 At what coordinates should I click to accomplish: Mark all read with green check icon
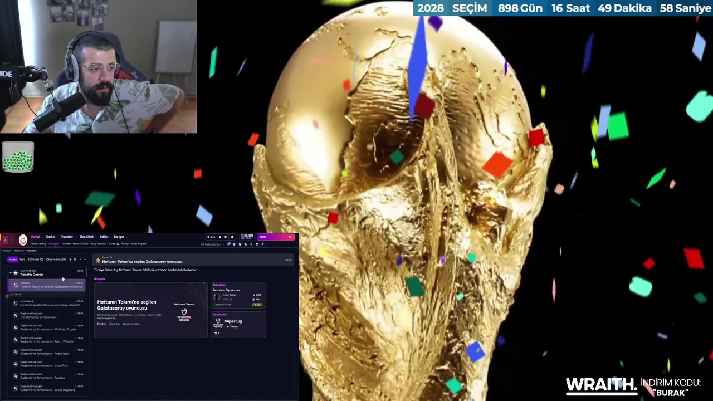(80, 260)
